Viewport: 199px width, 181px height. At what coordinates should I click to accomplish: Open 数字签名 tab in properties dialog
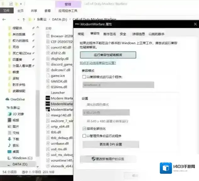pyautogui.click(x=110, y=34)
